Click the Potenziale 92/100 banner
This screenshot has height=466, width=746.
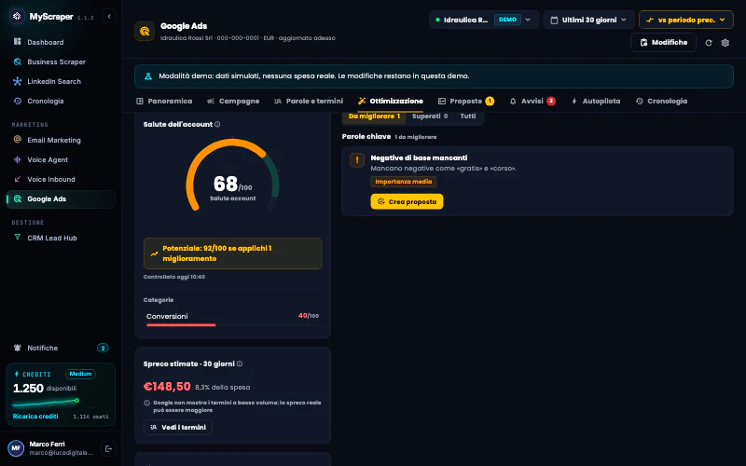pos(232,254)
